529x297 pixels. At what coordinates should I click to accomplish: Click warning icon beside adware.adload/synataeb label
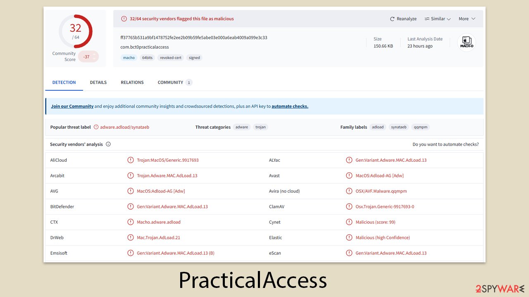pos(96,127)
